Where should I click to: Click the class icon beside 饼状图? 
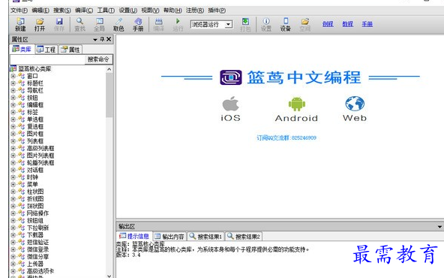pyautogui.click(x=22, y=206)
